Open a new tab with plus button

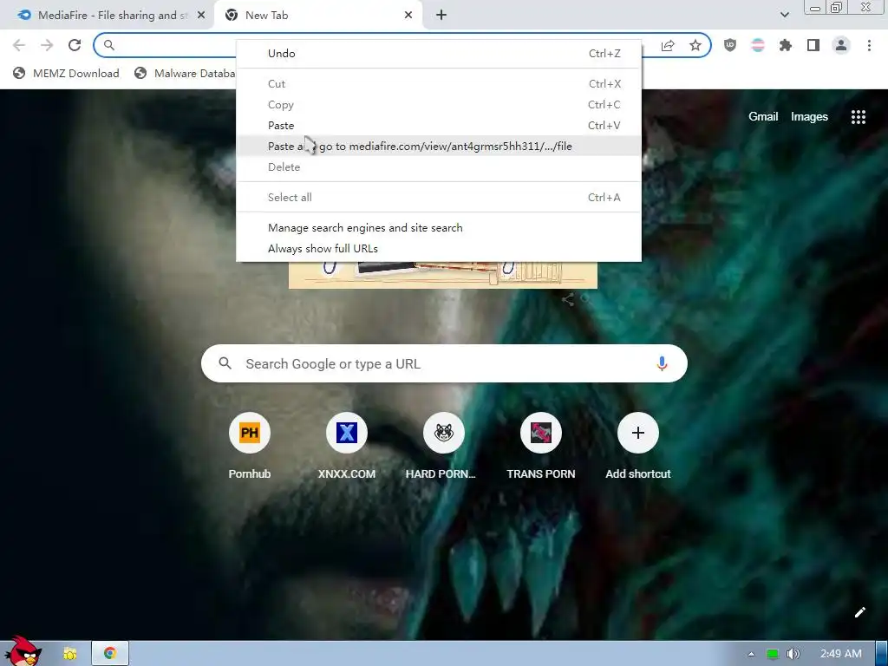[x=441, y=16]
